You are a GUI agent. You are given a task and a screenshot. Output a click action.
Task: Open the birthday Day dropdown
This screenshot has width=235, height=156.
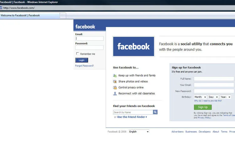point(213,97)
